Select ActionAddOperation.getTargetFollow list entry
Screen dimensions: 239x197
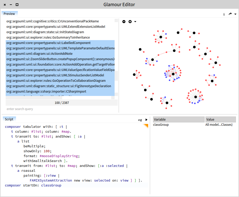[60, 64]
